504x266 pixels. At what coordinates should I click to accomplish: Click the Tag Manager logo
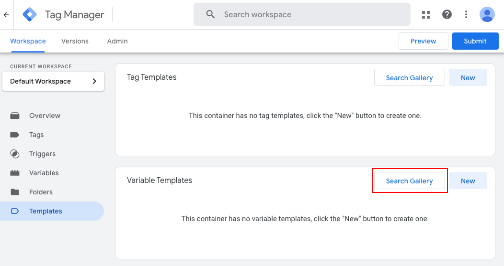[x=30, y=15]
